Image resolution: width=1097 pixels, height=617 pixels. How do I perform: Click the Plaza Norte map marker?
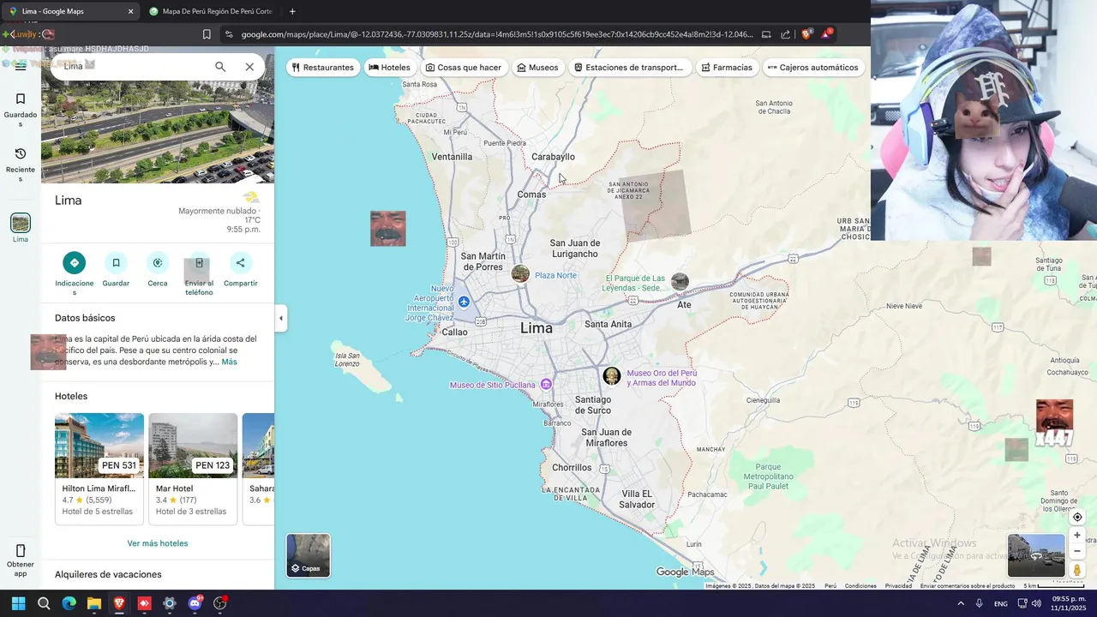(x=520, y=274)
